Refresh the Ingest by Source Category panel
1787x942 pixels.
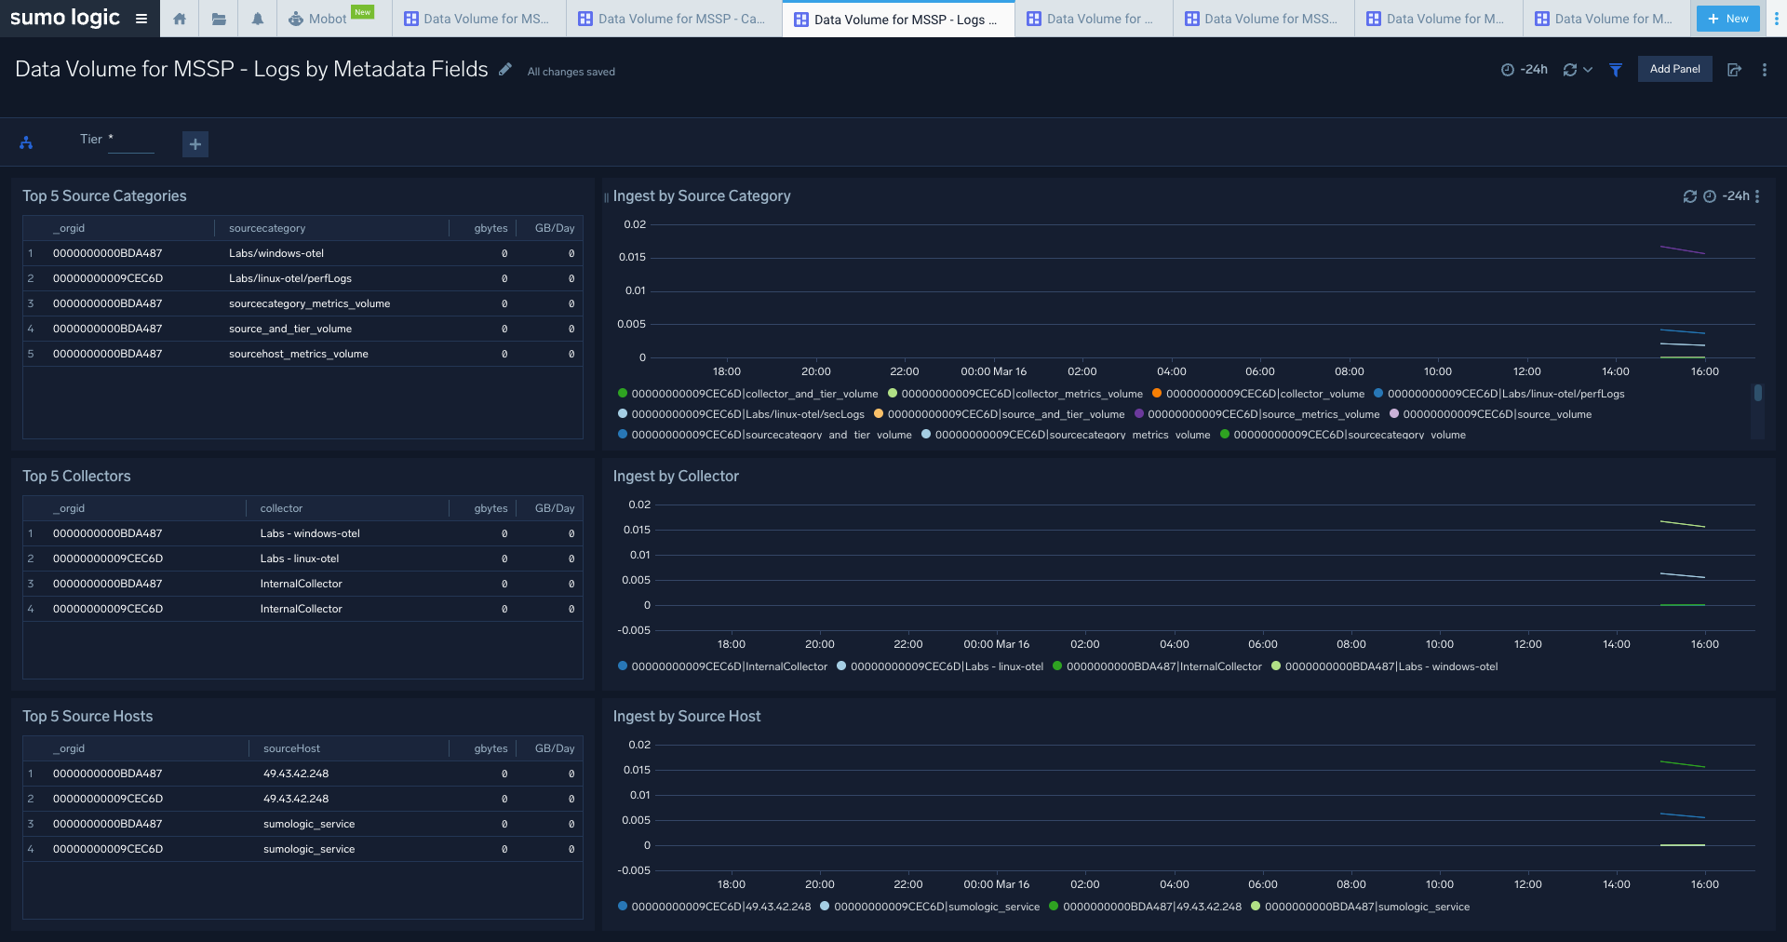click(1689, 196)
